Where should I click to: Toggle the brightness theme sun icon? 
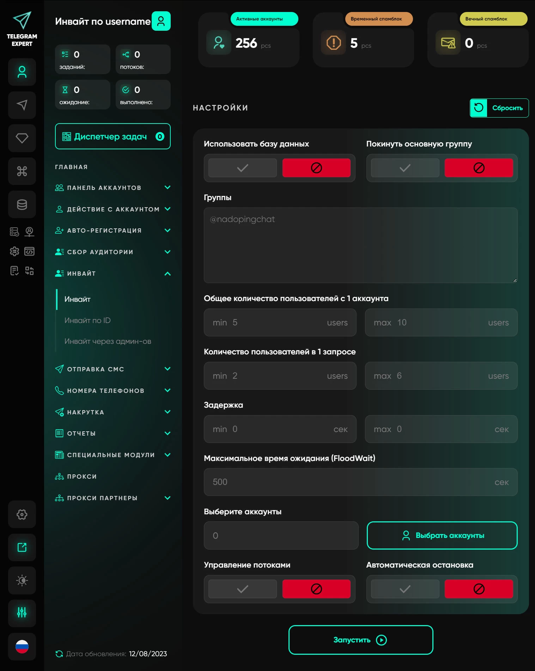point(22,580)
